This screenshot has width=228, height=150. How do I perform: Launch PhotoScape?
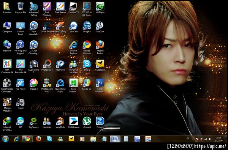tap(47, 65)
